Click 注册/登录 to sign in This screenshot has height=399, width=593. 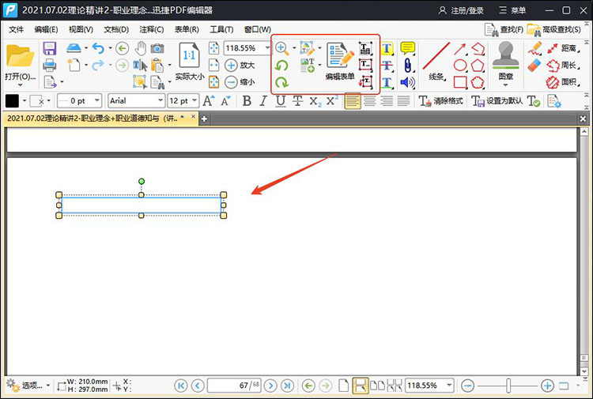tap(461, 10)
